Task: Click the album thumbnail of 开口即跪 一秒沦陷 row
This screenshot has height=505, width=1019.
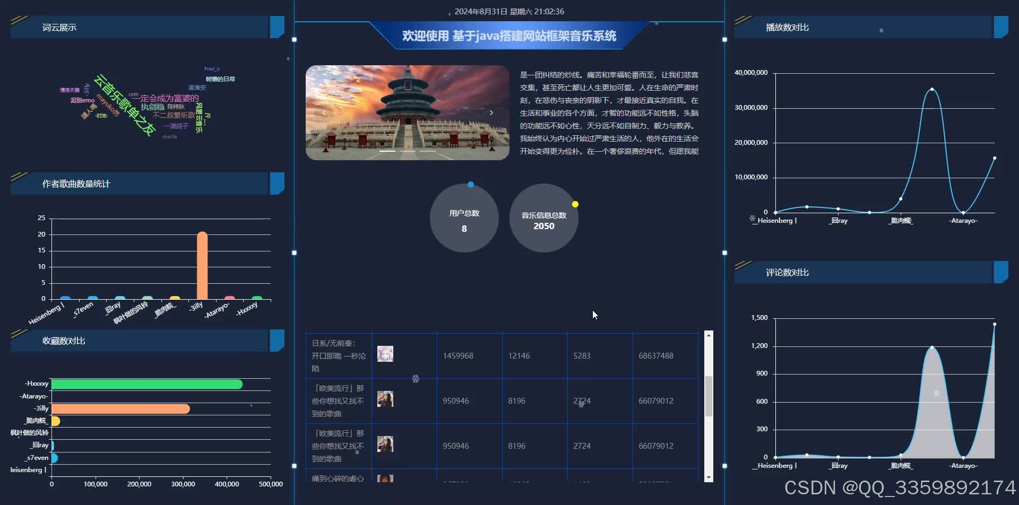Action: 385,354
